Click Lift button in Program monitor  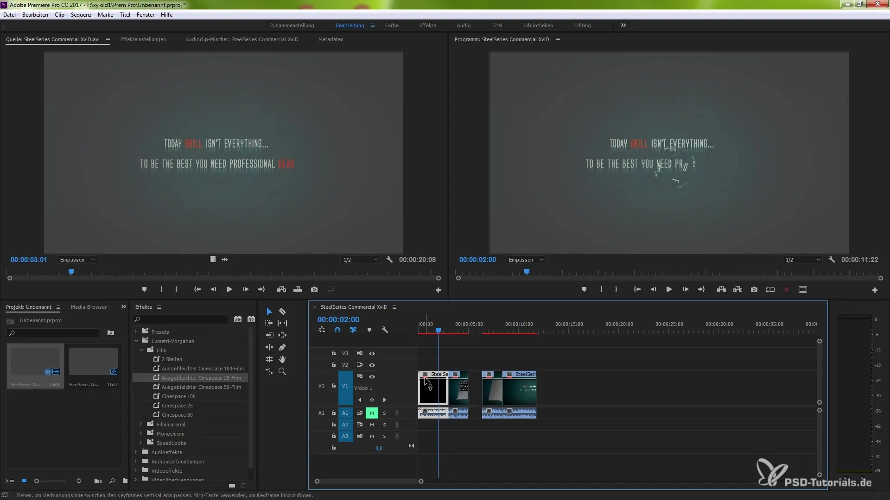click(x=721, y=289)
